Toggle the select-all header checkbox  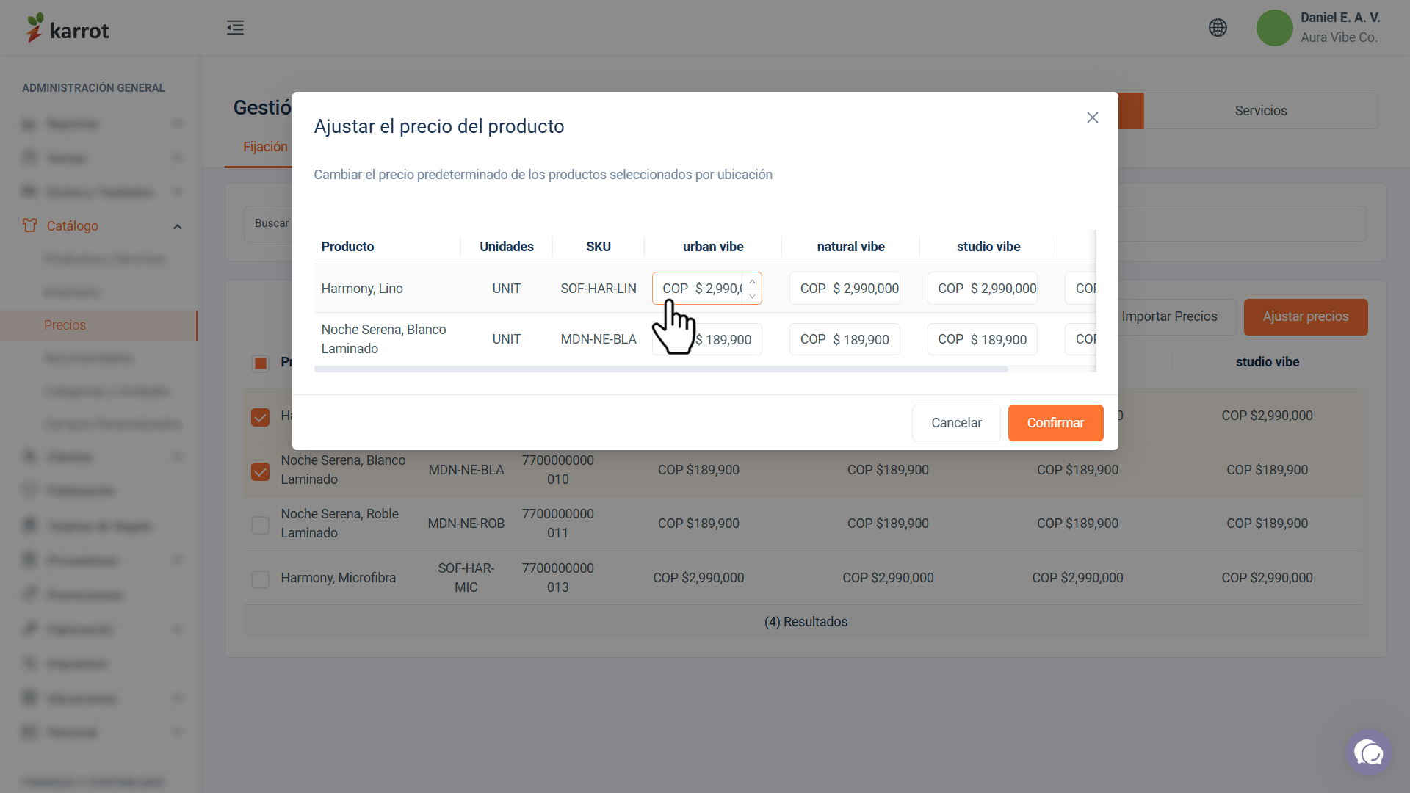click(x=260, y=363)
